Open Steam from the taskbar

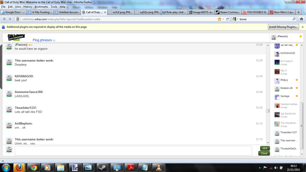[102, 168]
